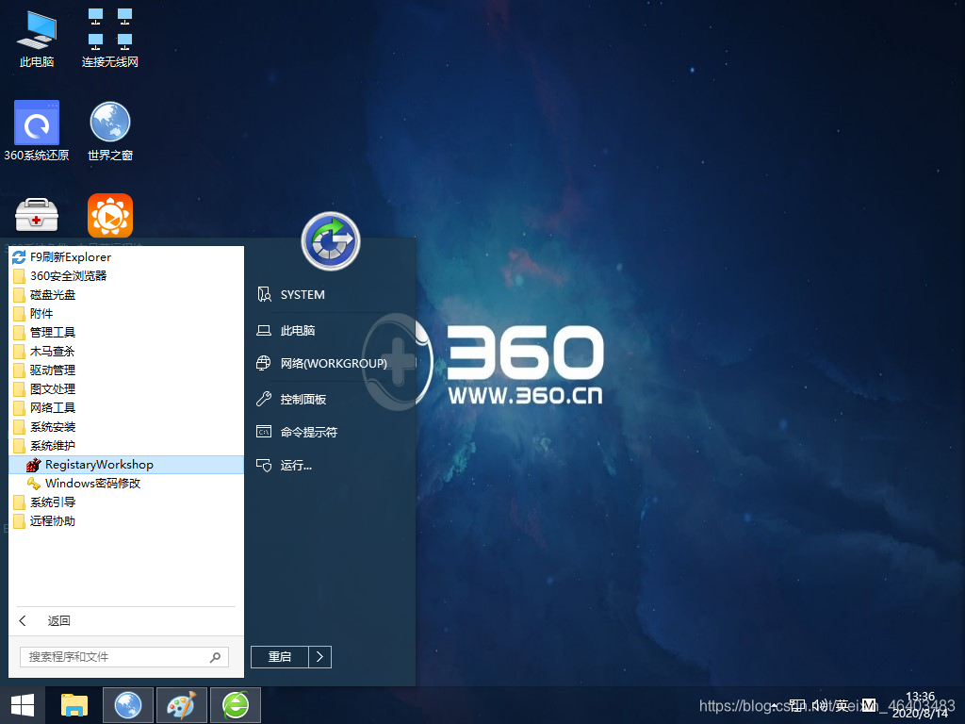Image resolution: width=965 pixels, height=724 pixels.
Task: Expand the 系统引导 folder
Action: pos(126,502)
